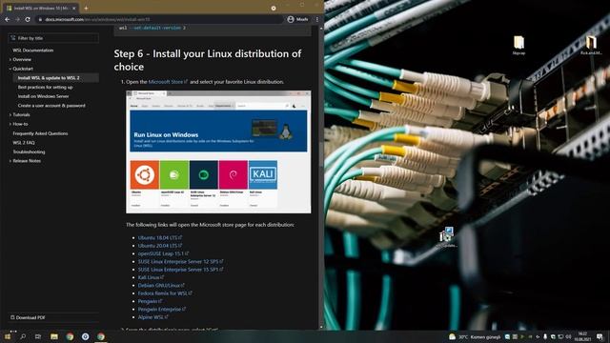
Task: Click the browser forward arrow
Action: (x=17, y=19)
